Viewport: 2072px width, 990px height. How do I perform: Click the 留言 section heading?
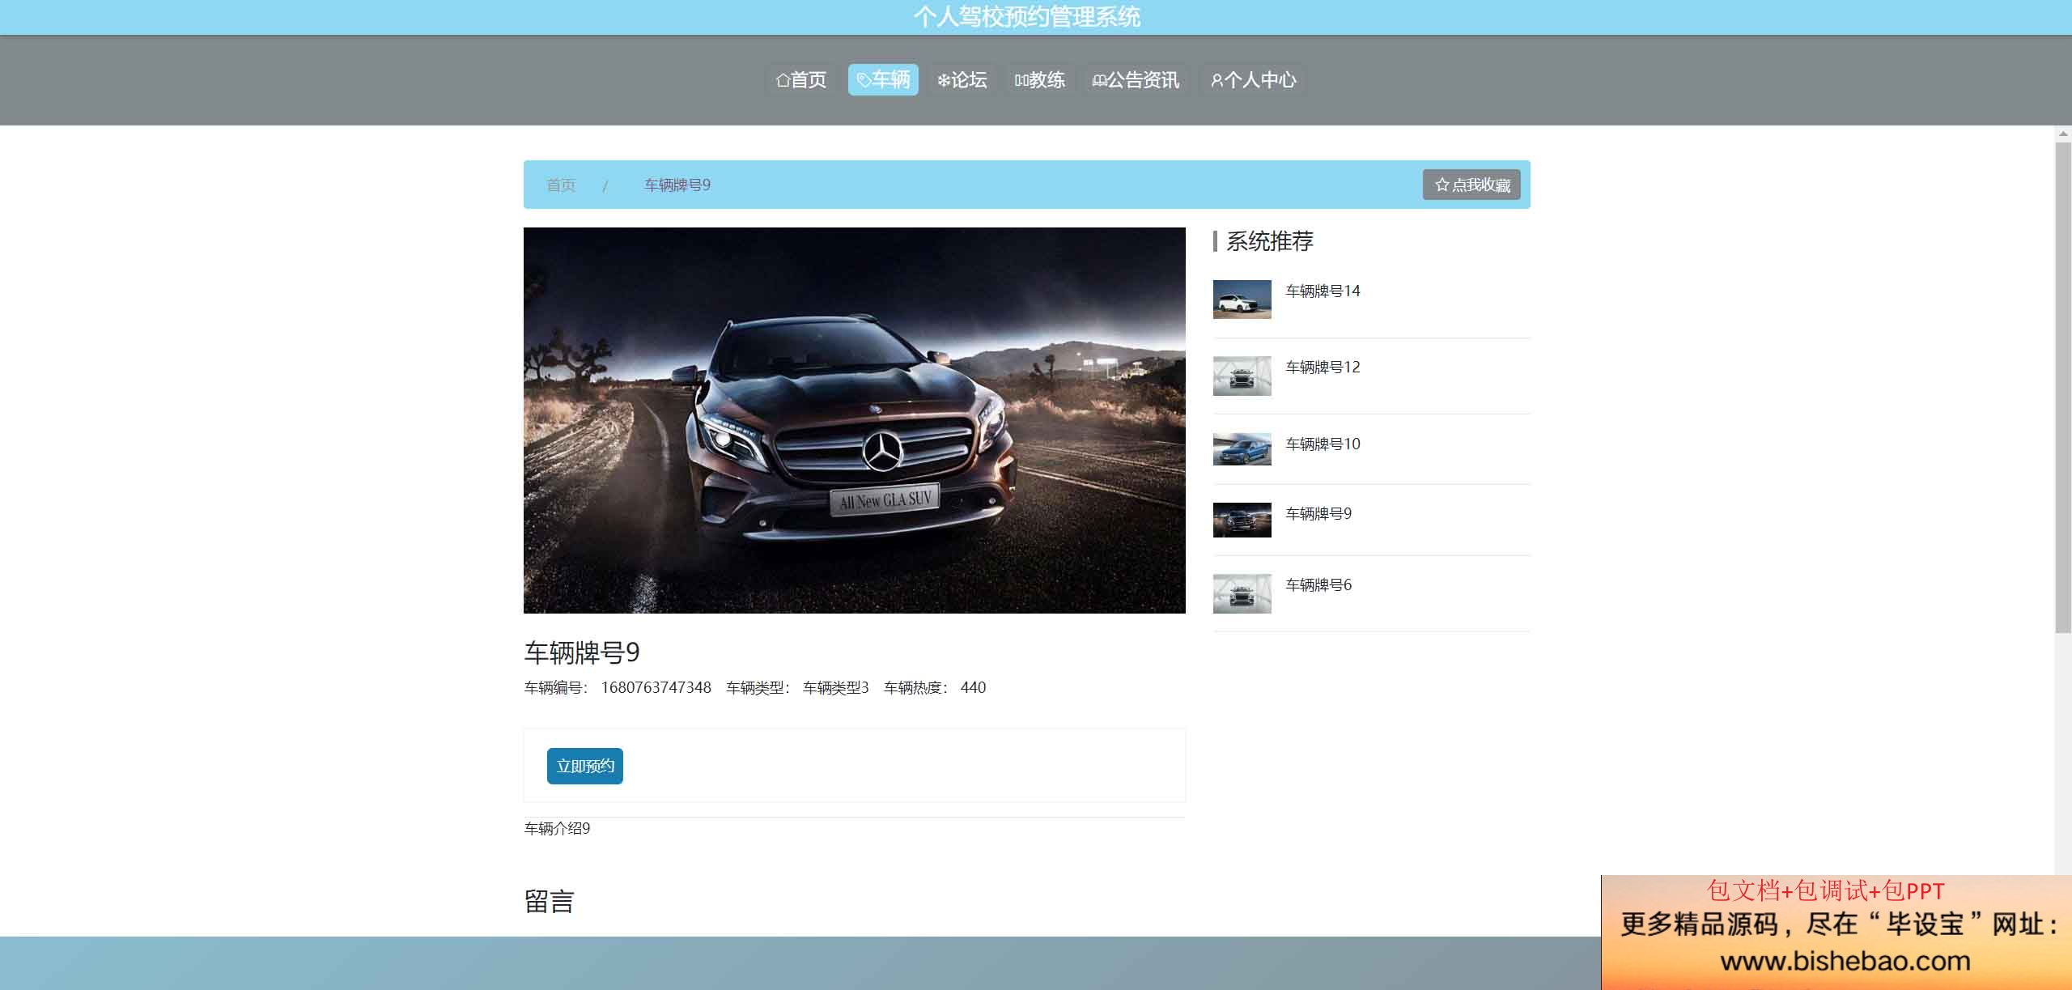point(549,902)
